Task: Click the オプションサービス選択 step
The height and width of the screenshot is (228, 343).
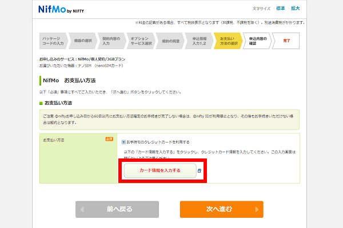Action: click(x=141, y=41)
